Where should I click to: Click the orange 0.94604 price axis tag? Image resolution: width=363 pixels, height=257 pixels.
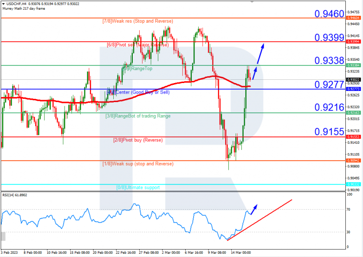pos(354,18)
